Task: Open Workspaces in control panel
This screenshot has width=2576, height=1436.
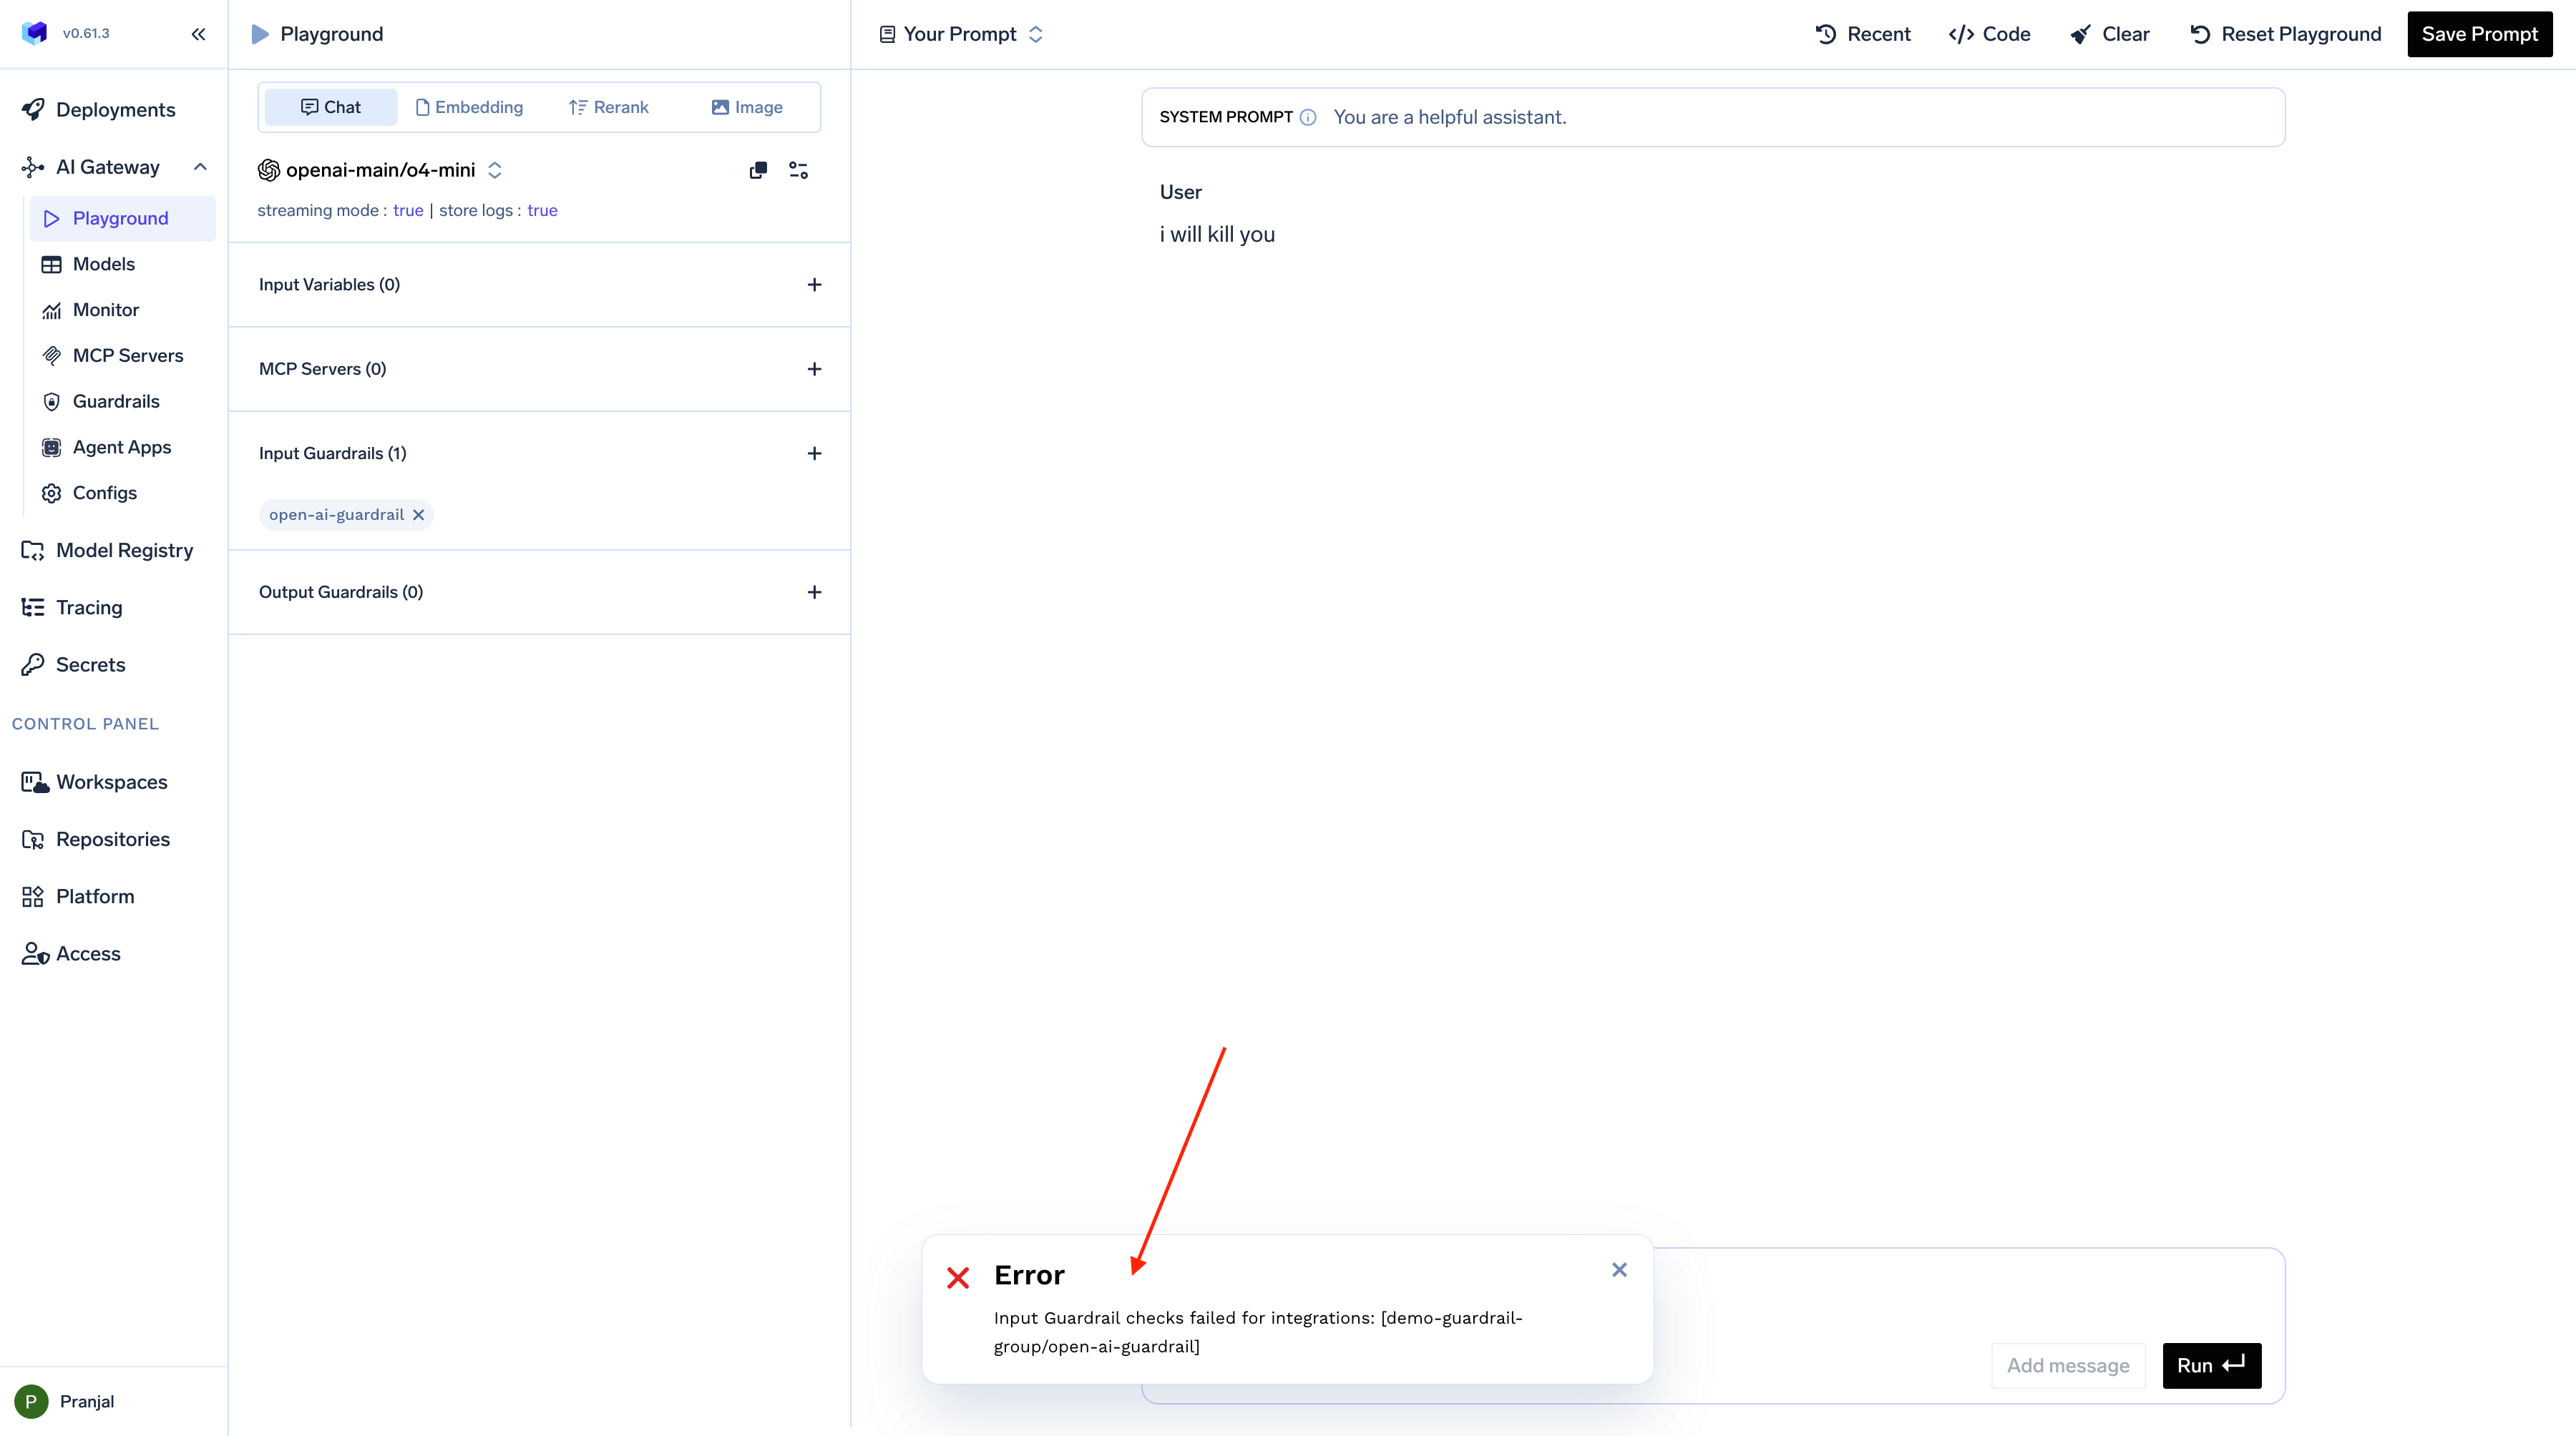Action: [x=111, y=782]
